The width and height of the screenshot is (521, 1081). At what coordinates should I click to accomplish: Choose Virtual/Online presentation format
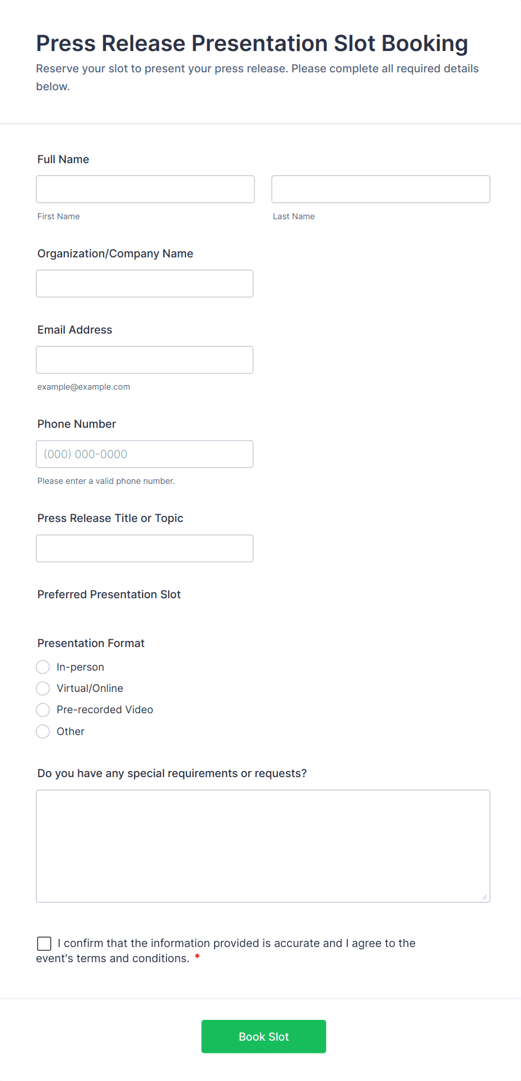click(43, 689)
